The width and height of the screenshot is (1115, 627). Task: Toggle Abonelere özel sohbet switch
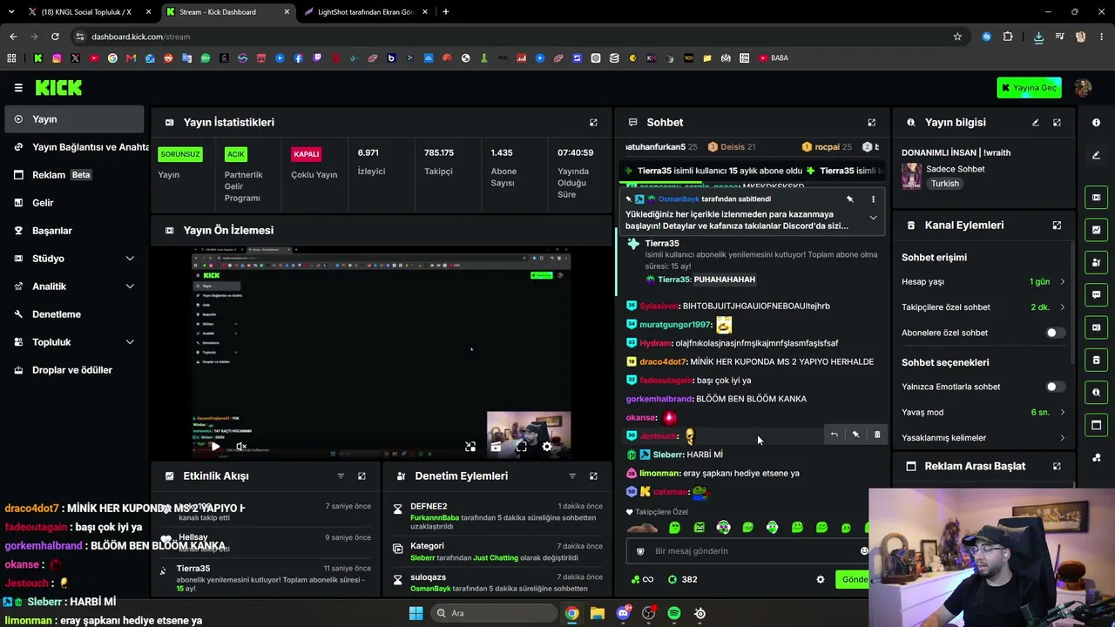pos(1055,333)
